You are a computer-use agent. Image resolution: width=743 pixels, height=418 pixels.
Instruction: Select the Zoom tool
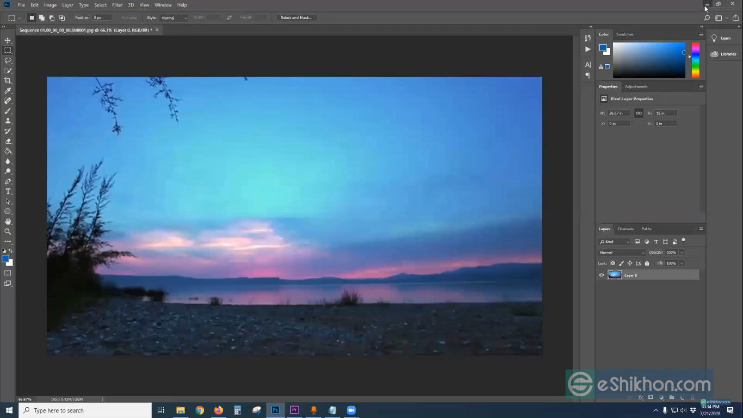pos(8,231)
